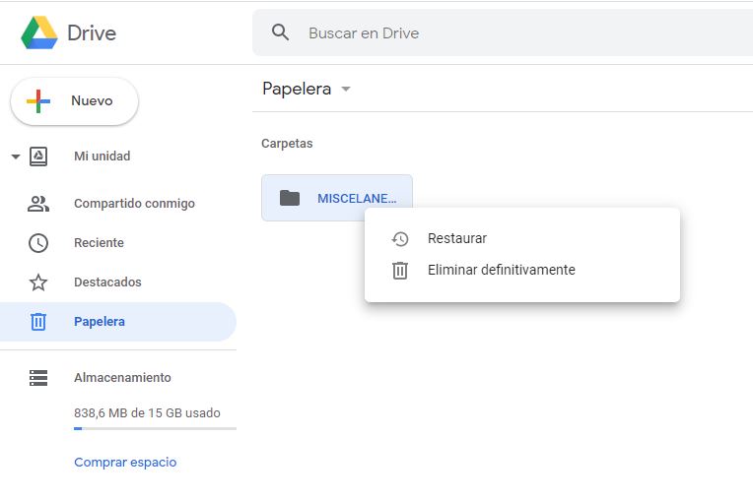The width and height of the screenshot is (753, 501).
Task: Open the Papelera header dropdown arrow
Action: pyautogui.click(x=346, y=90)
